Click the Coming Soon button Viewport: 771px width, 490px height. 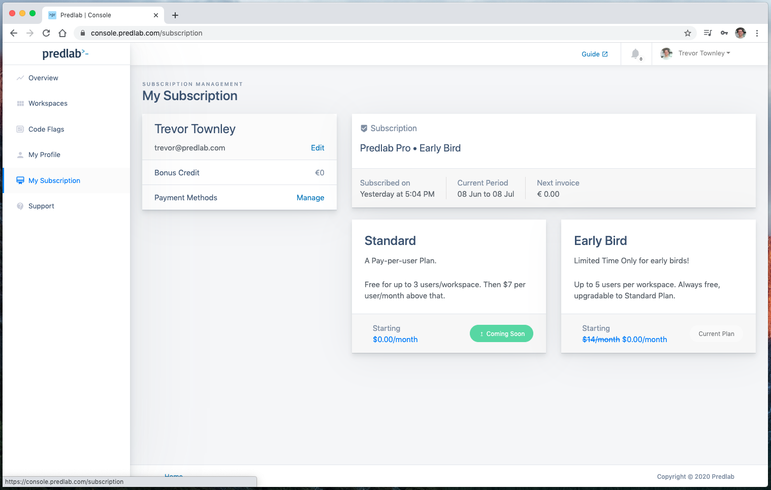click(501, 333)
